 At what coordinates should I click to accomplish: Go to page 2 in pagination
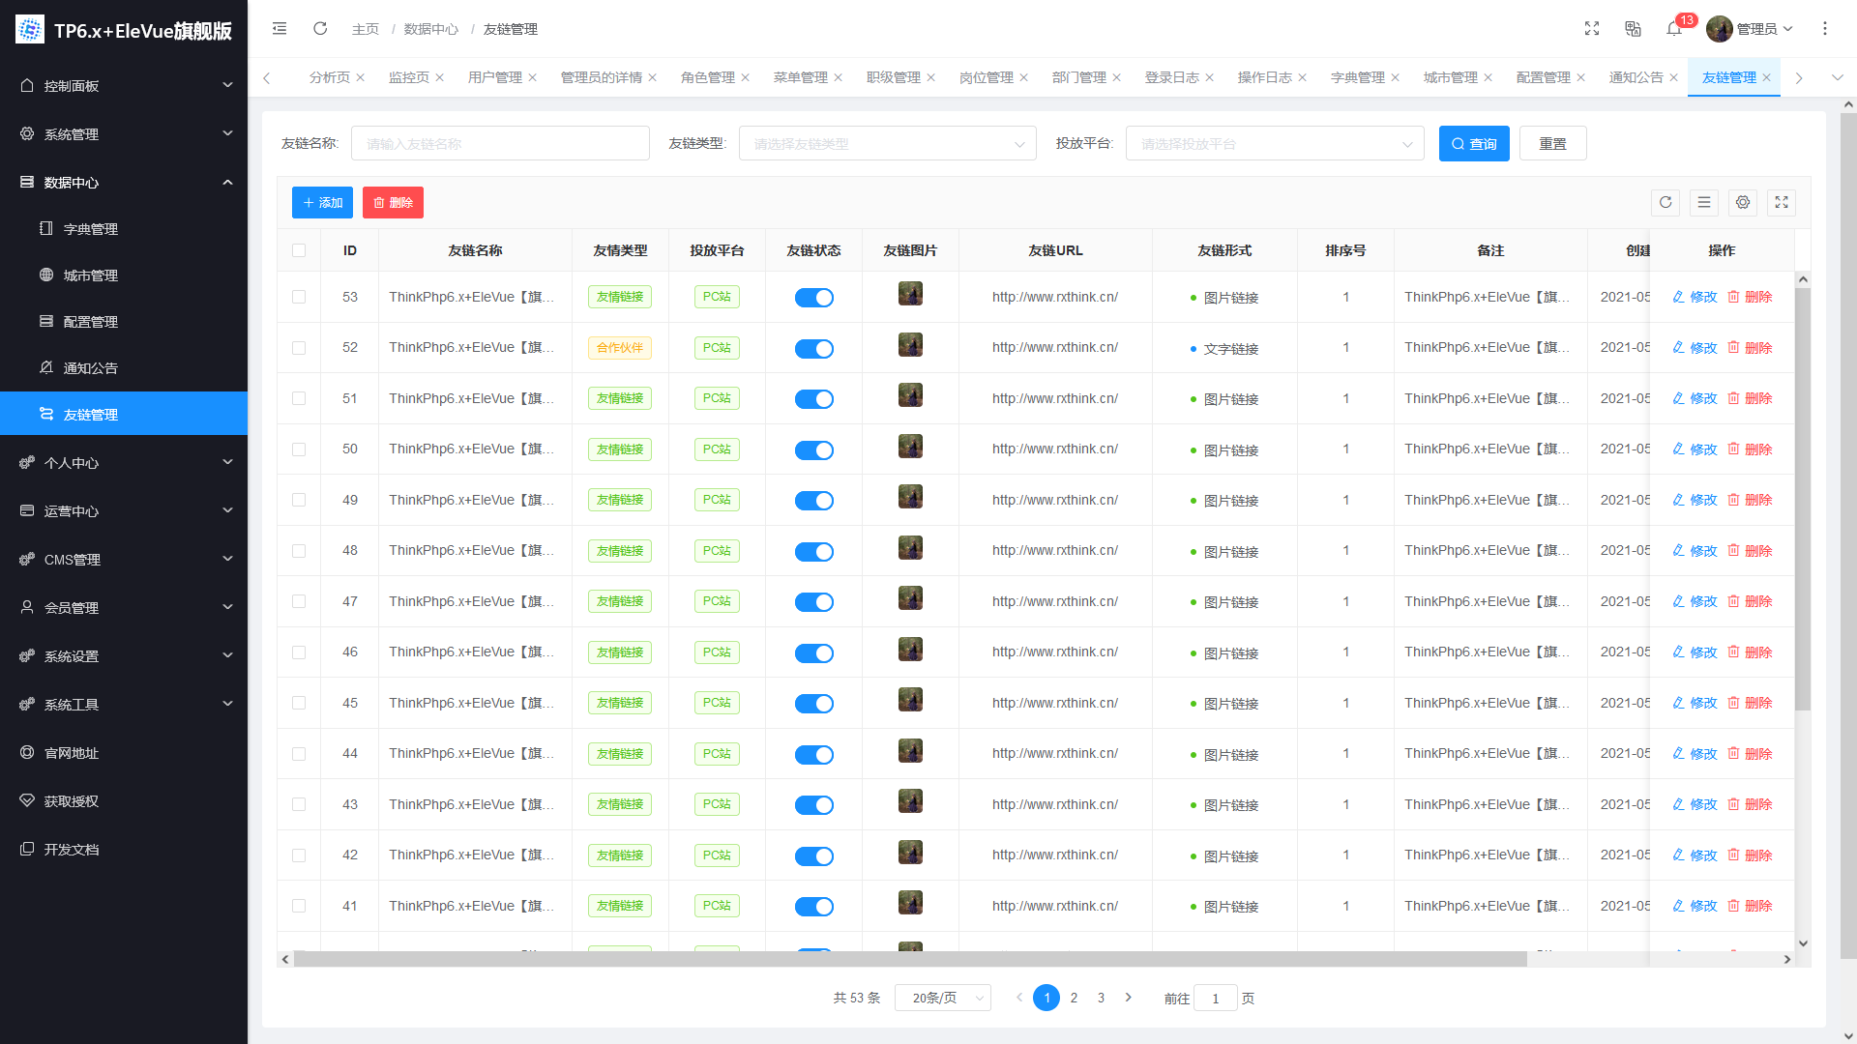click(x=1074, y=998)
